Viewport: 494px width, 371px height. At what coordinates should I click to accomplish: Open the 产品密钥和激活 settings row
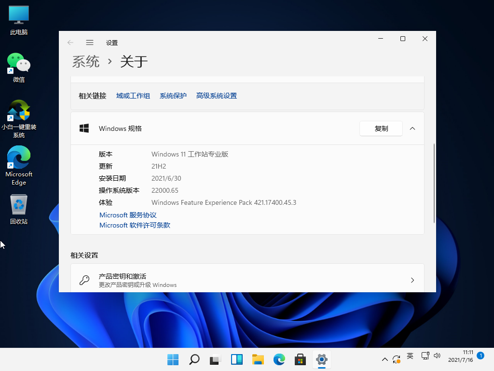(247, 280)
